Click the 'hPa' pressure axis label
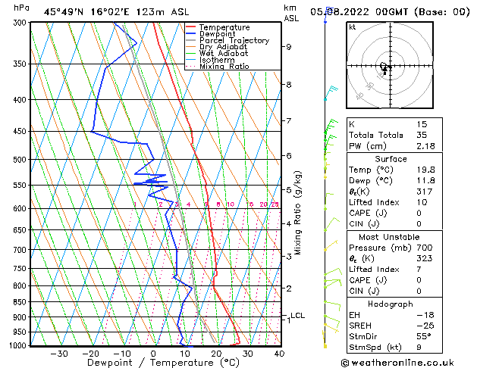The image size is (477, 368). pyautogui.click(x=21, y=8)
